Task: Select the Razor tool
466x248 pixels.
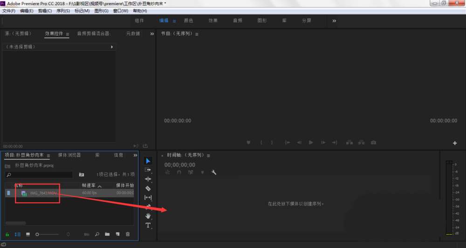Action: tap(148, 188)
